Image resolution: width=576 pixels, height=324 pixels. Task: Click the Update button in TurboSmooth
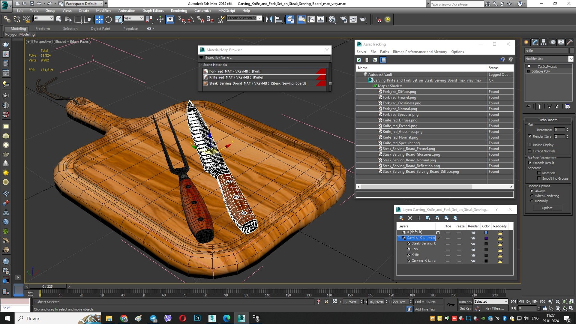[547, 208]
